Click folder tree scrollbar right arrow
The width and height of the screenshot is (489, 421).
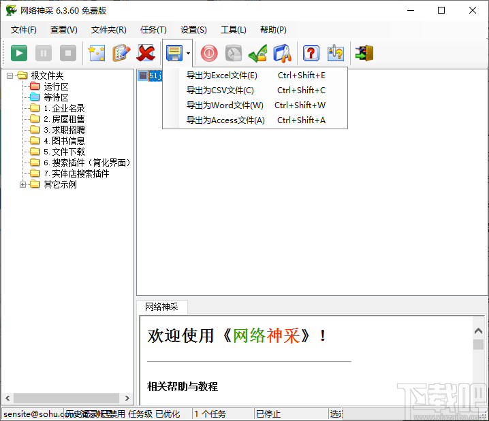(x=127, y=398)
